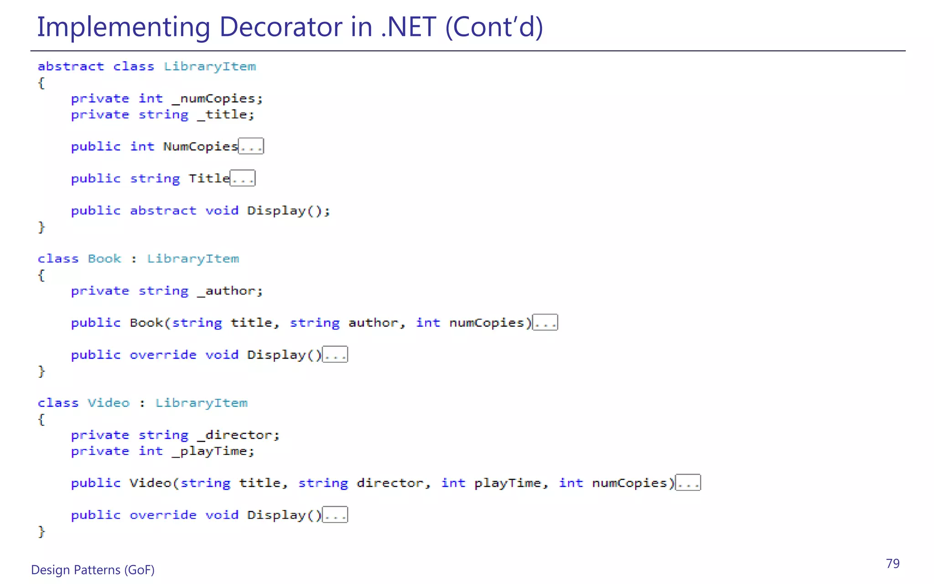Click 'Video' class name in declaration
Image resolution: width=934 pixels, height=584 pixels.
(109, 403)
